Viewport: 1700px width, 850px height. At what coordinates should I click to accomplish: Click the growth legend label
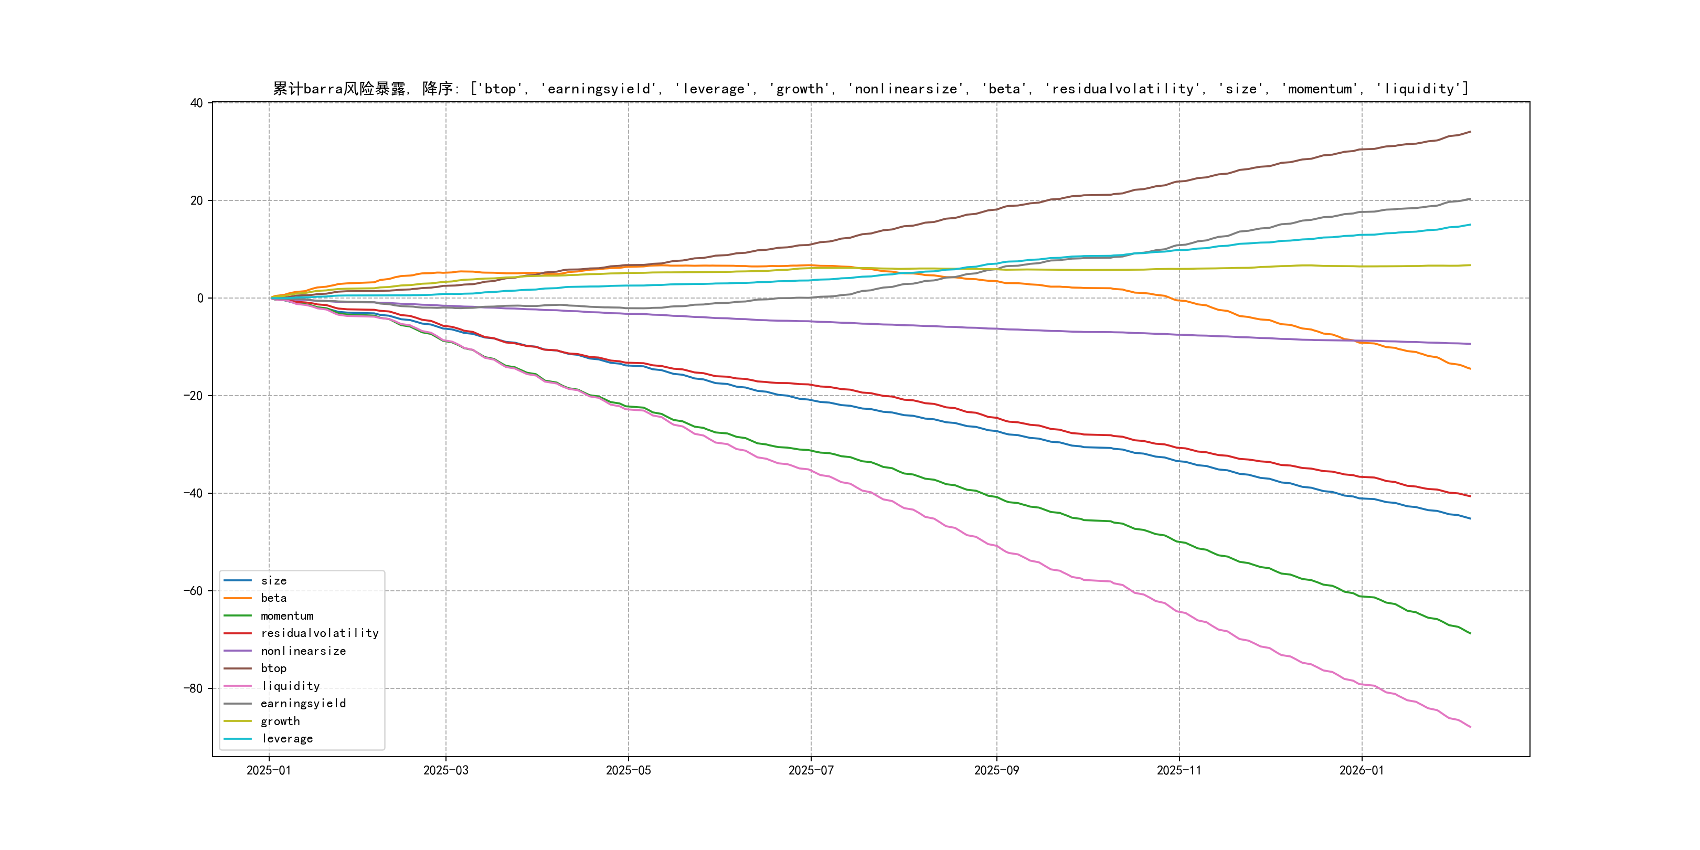pos(280,721)
